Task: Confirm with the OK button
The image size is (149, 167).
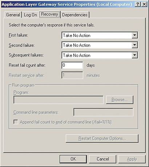Action: [73, 159]
